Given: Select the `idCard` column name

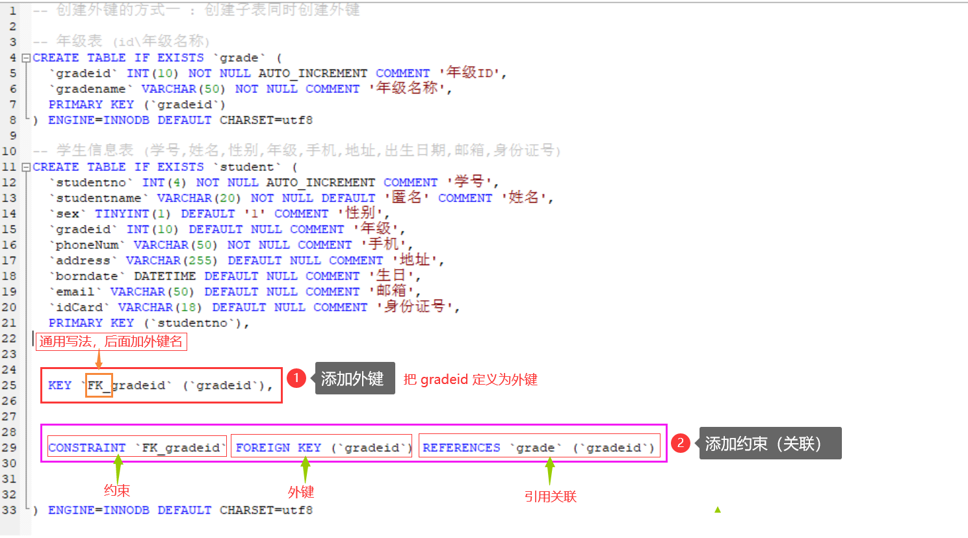Looking at the screenshot, I should click(79, 307).
